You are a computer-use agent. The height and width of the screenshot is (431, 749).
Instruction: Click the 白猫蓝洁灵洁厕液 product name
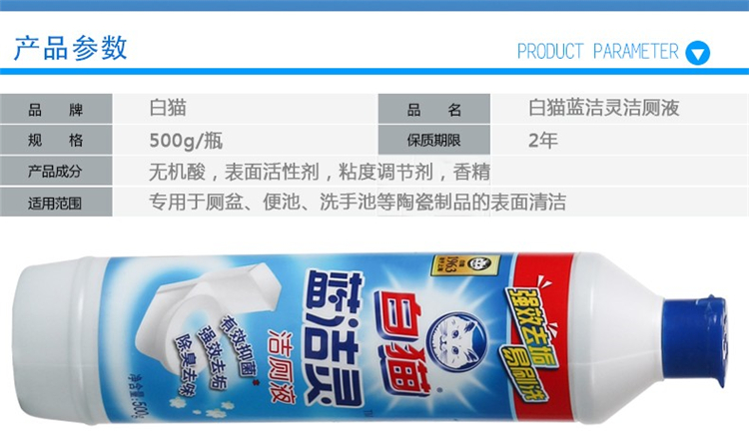coord(604,108)
